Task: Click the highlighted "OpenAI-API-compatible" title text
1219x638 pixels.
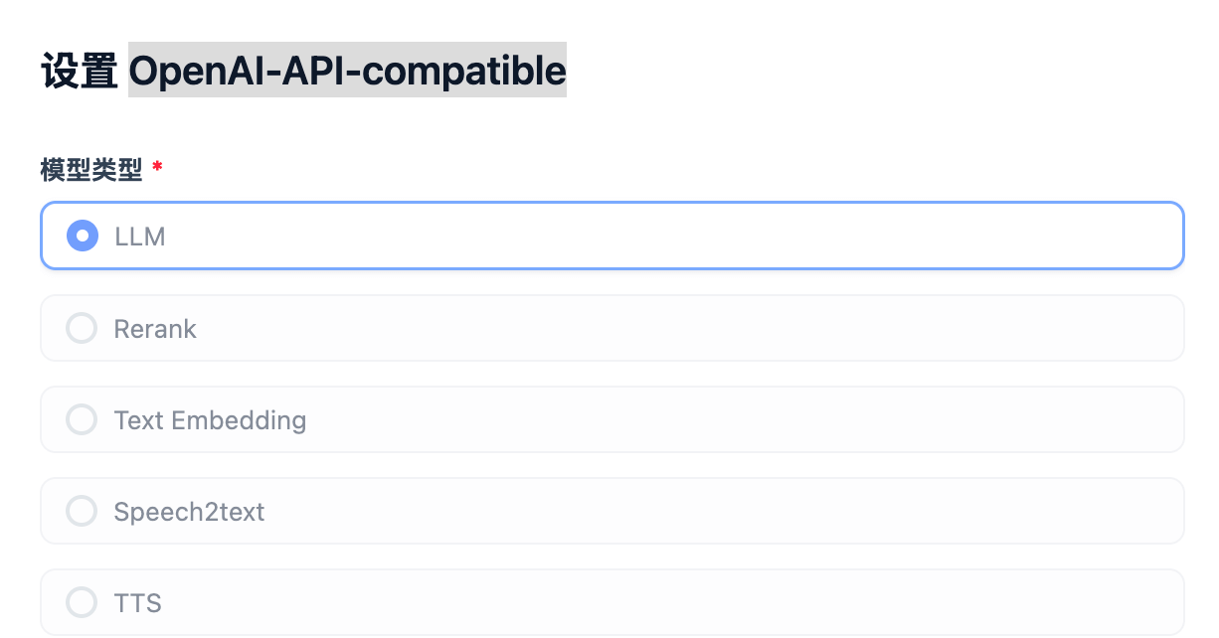Action: click(x=347, y=71)
